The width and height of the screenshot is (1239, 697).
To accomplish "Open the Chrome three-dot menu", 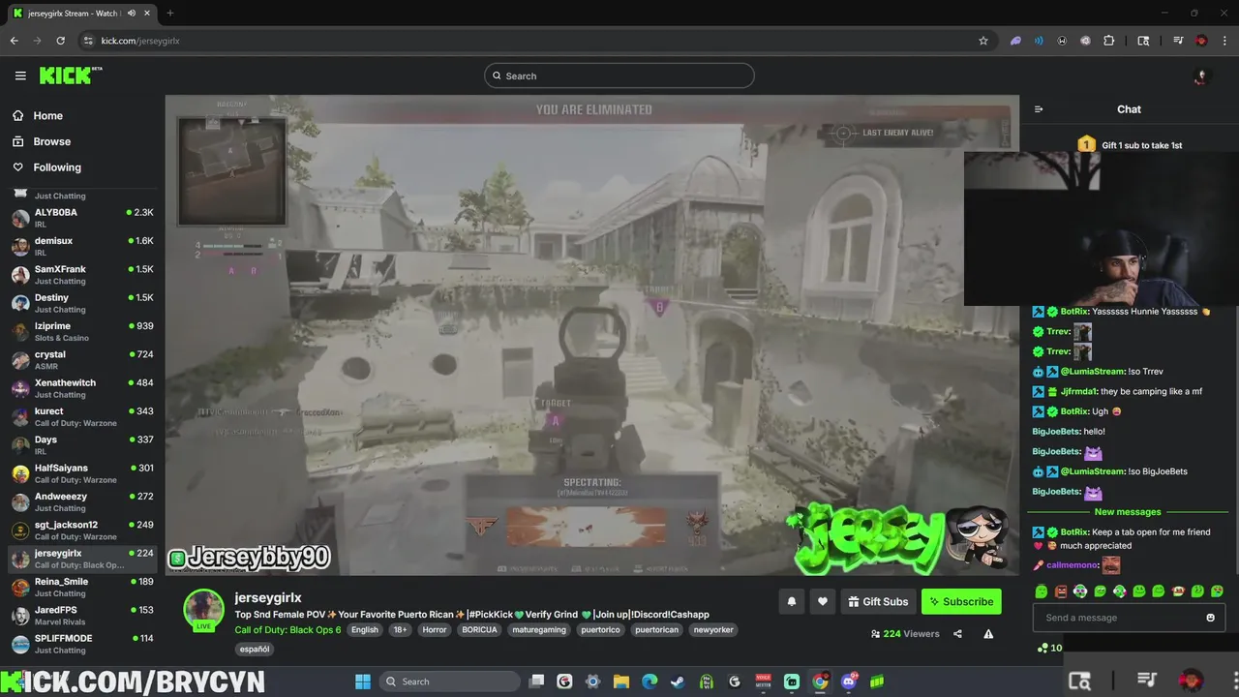I will pyautogui.click(x=1224, y=41).
